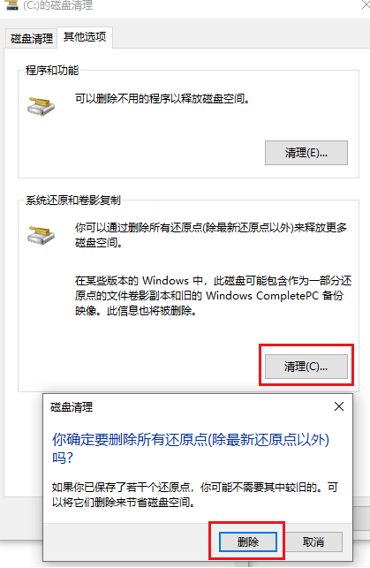Click the "(C:)的磁盘清理" window title text
The height and width of the screenshot is (568, 370).
click(58, 5)
